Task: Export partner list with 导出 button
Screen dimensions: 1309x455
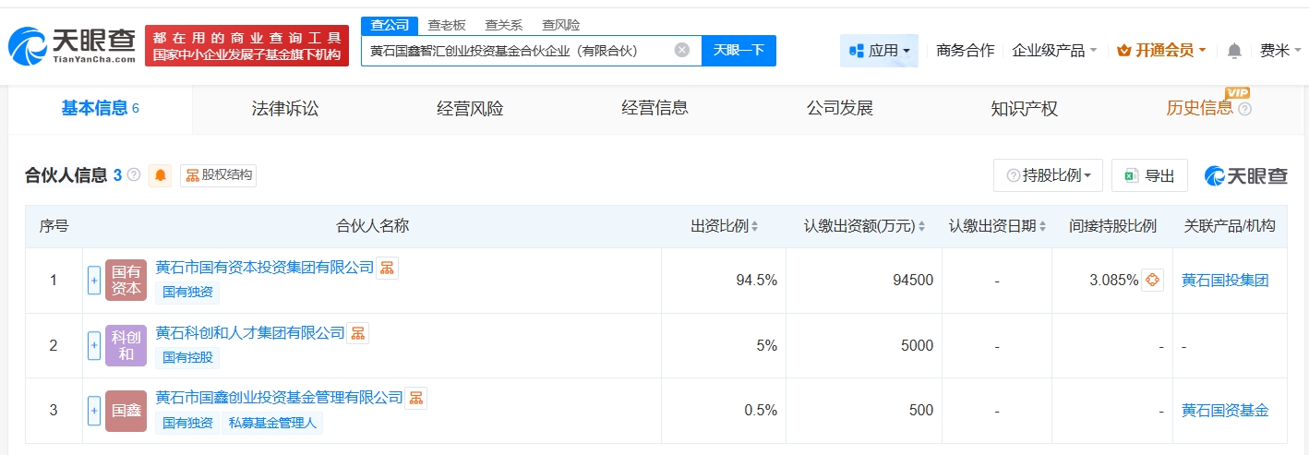Action: pos(1149,175)
